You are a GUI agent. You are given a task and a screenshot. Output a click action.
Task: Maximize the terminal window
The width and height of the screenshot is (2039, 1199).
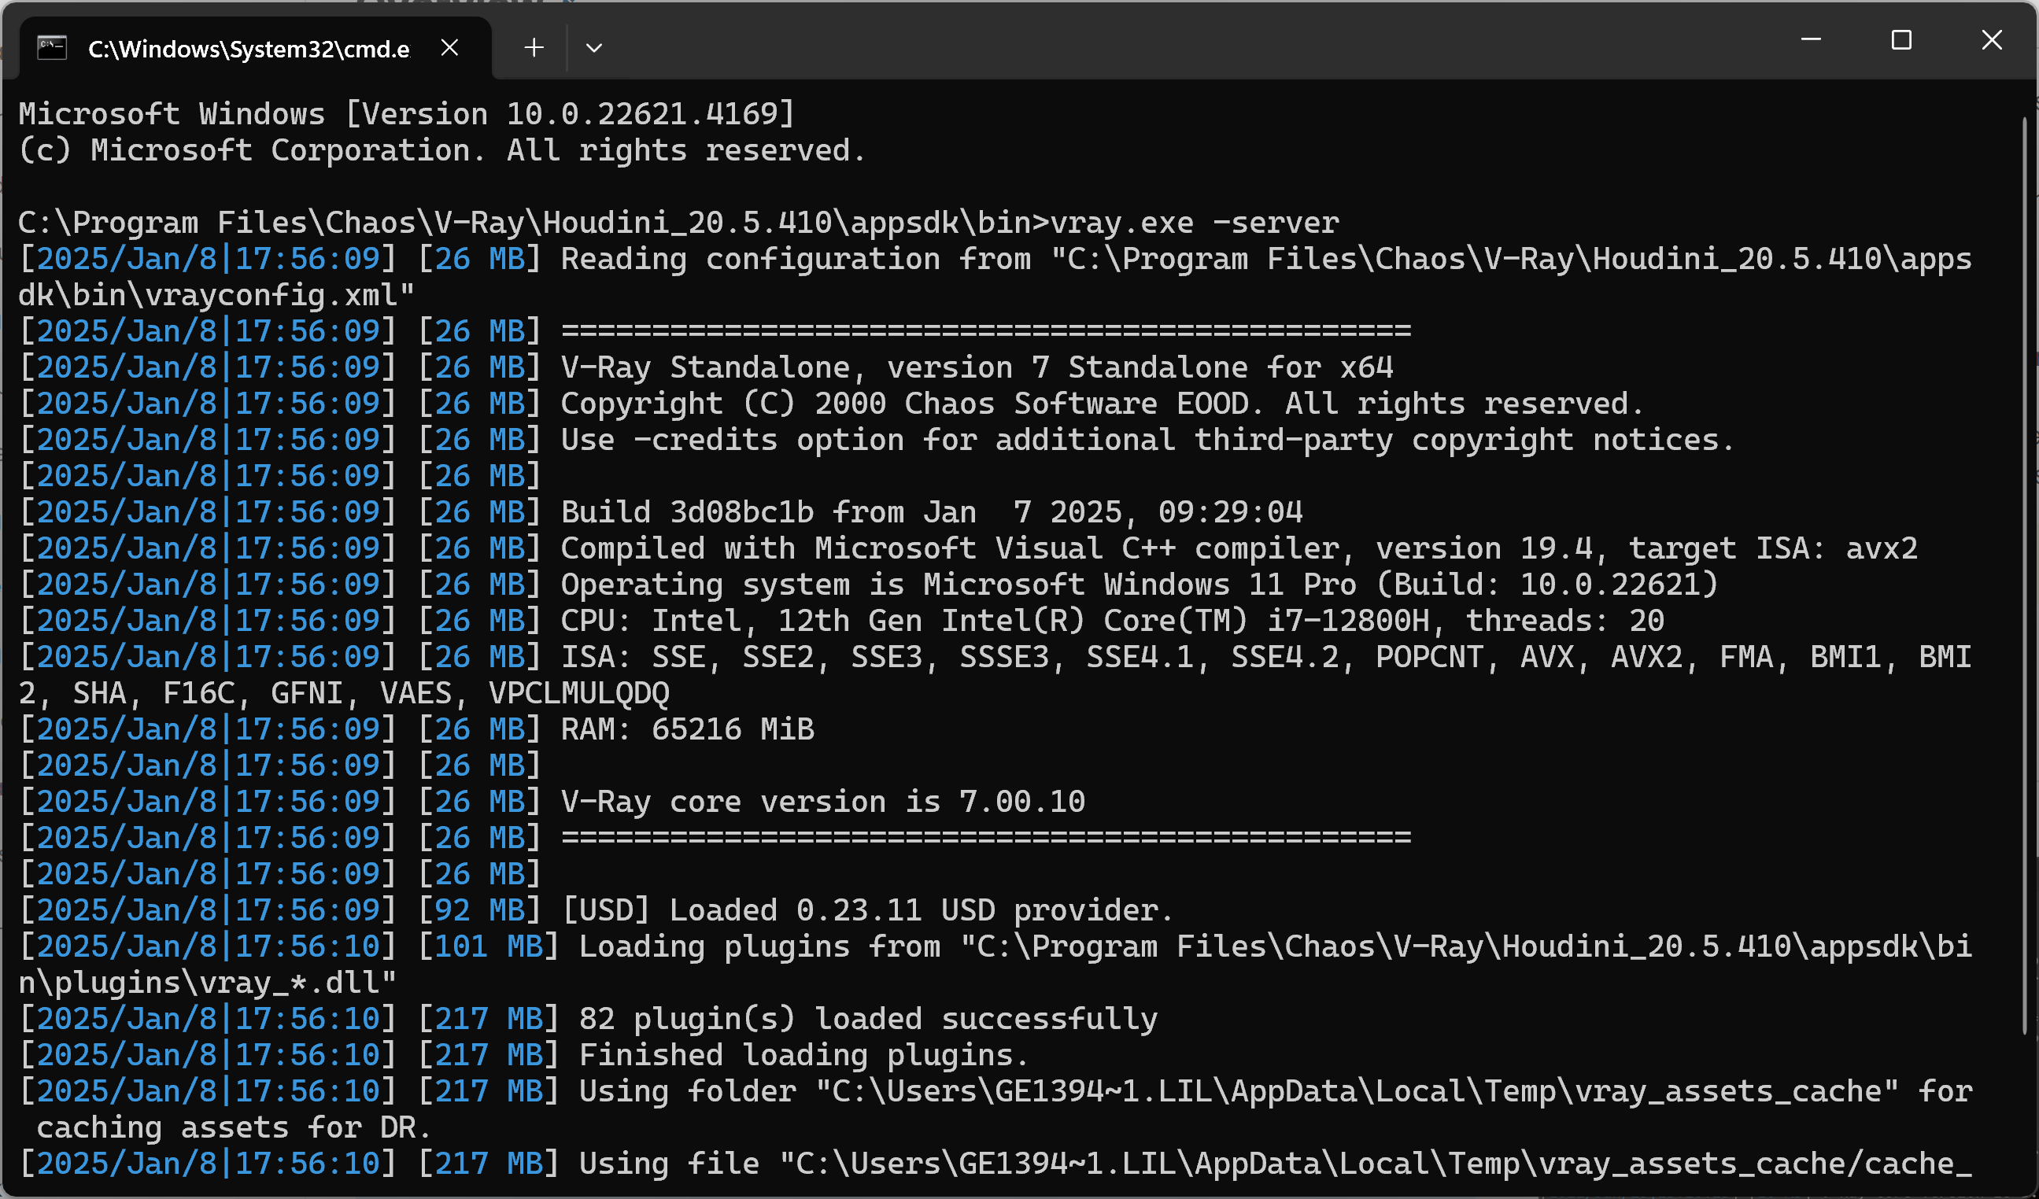pos(1901,39)
